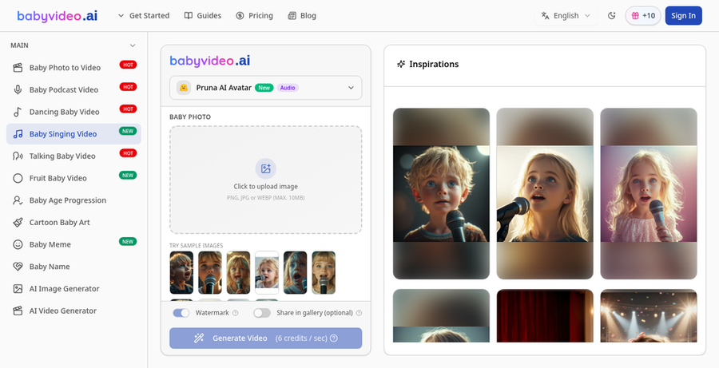Click the 'BABY PHOTO' label
Image resolution: width=719 pixels, height=368 pixels.
coord(190,117)
